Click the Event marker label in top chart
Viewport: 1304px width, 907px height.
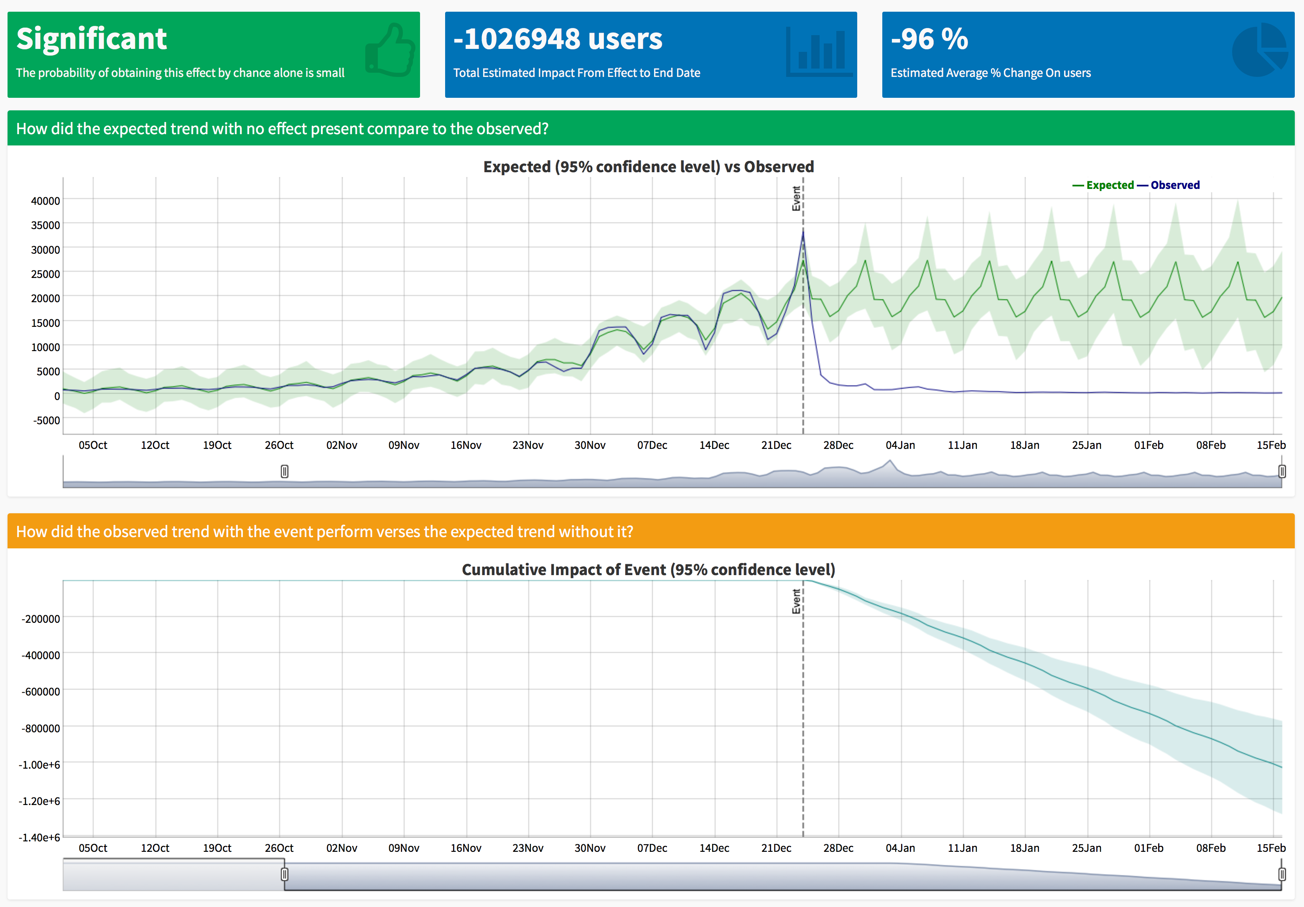796,199
